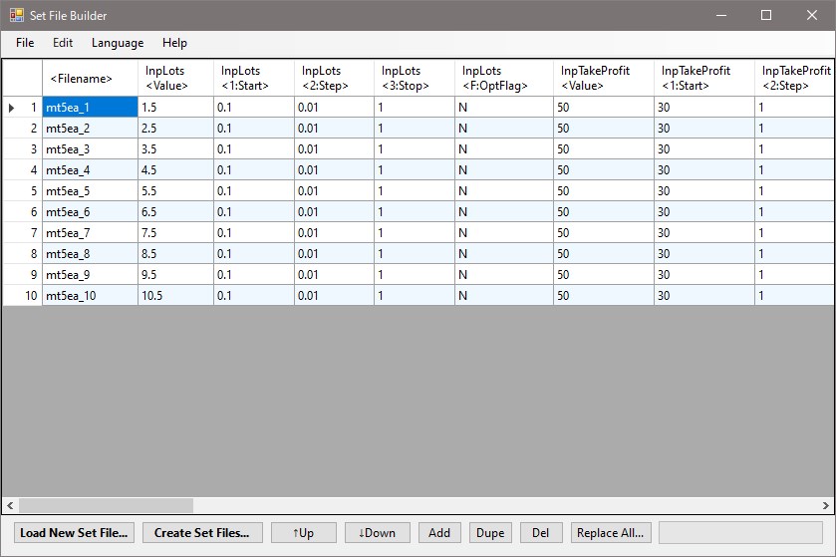The height and width of the screenshot is (557, 836).
Task: Click the Del button
Action: pos(541,532)
